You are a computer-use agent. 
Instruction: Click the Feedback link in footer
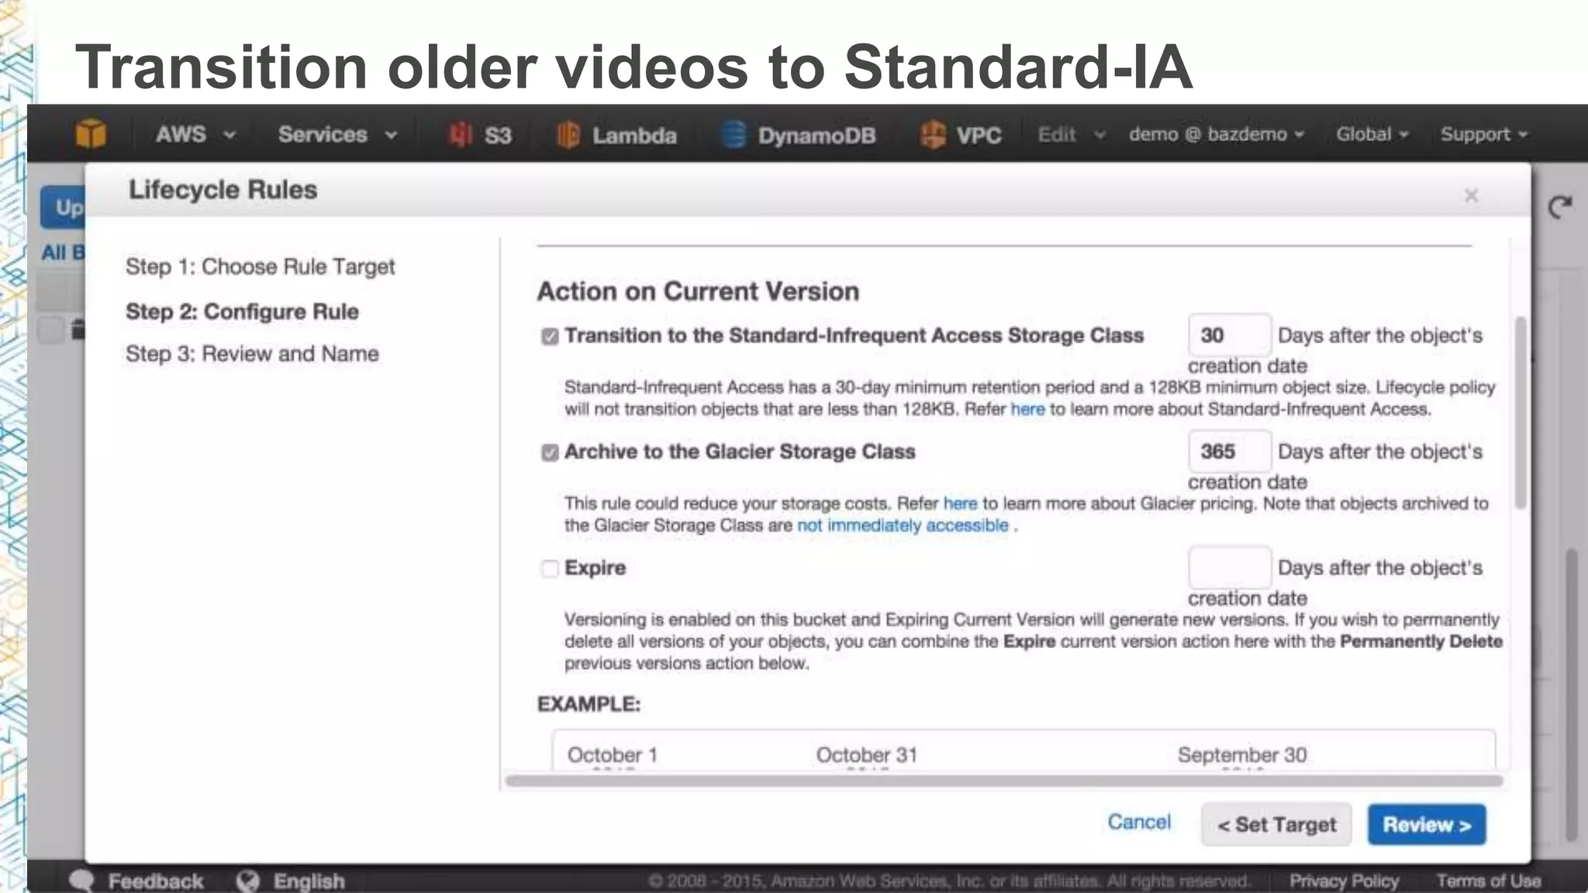[155, 881]
